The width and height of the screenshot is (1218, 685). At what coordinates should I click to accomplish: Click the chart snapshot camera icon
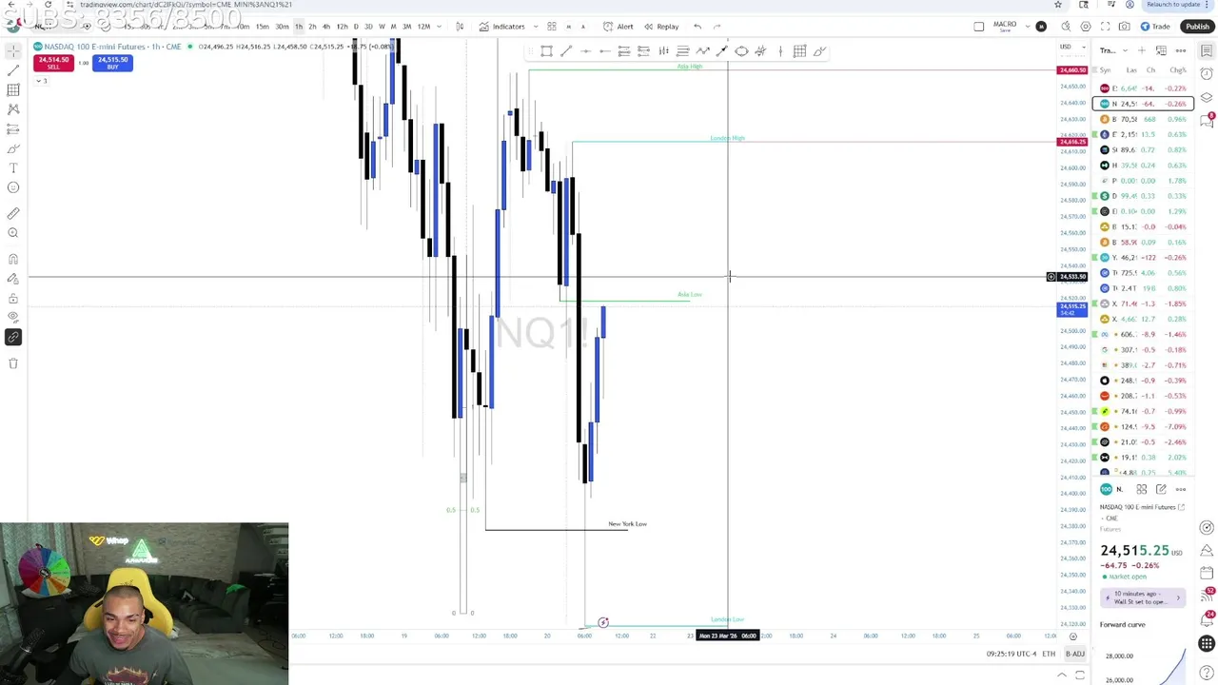(x=1125, y=27)
